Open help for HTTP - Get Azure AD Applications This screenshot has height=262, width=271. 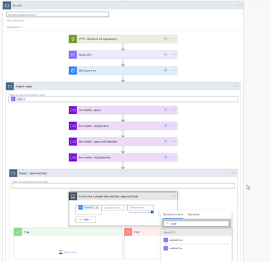pyautogui.click(x=165, y=39)
